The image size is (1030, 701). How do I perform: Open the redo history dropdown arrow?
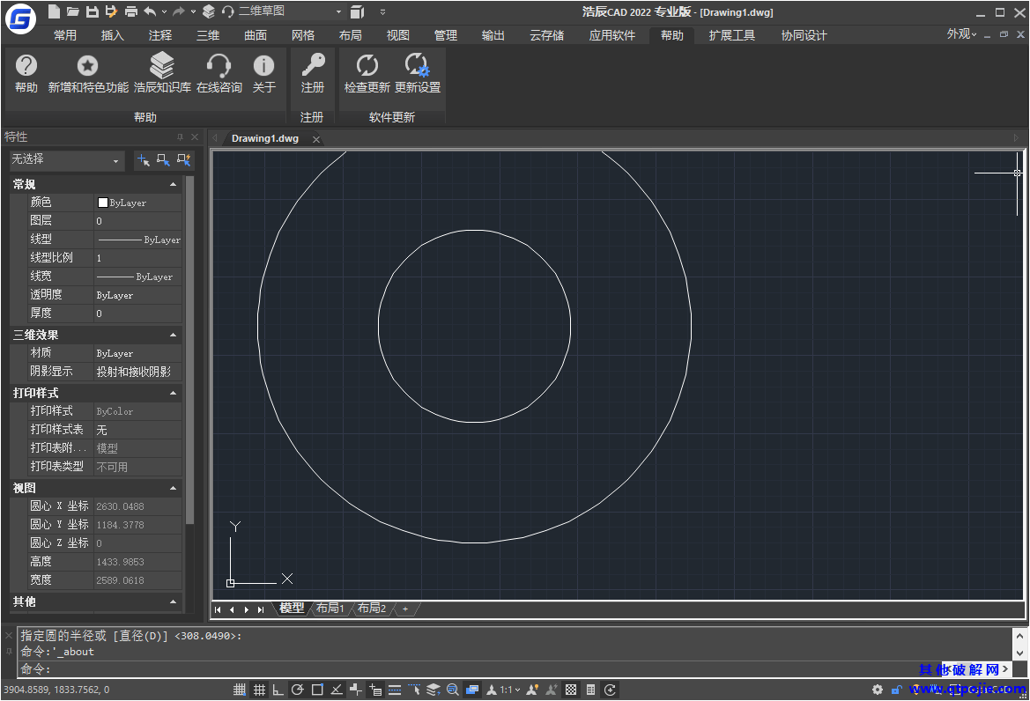(193, 11)
